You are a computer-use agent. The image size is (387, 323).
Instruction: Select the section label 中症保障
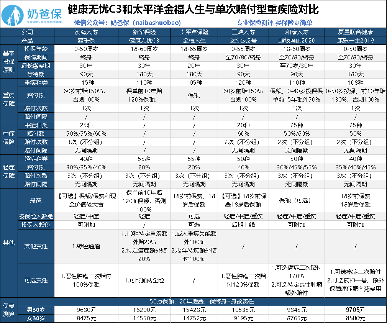coord(9,138)
